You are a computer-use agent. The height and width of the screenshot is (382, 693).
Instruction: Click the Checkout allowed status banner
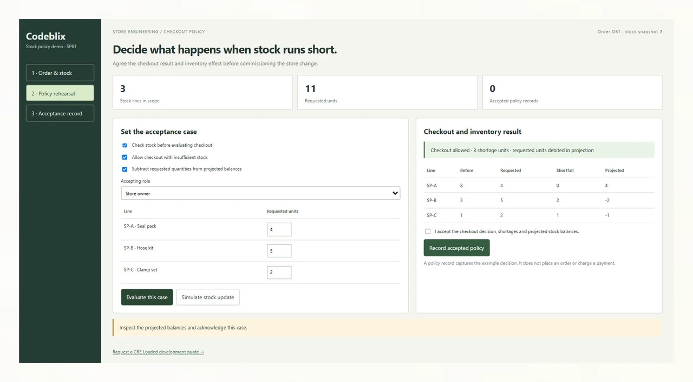point(539,150)
